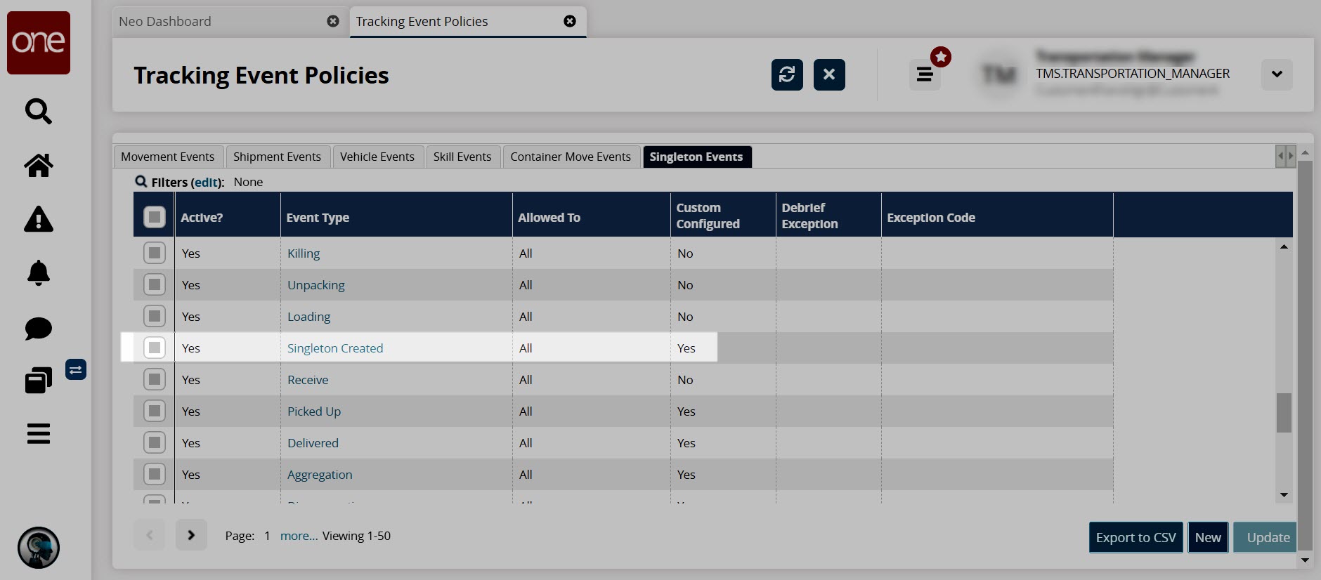Open the Picked Up event type link

point(314,411)
